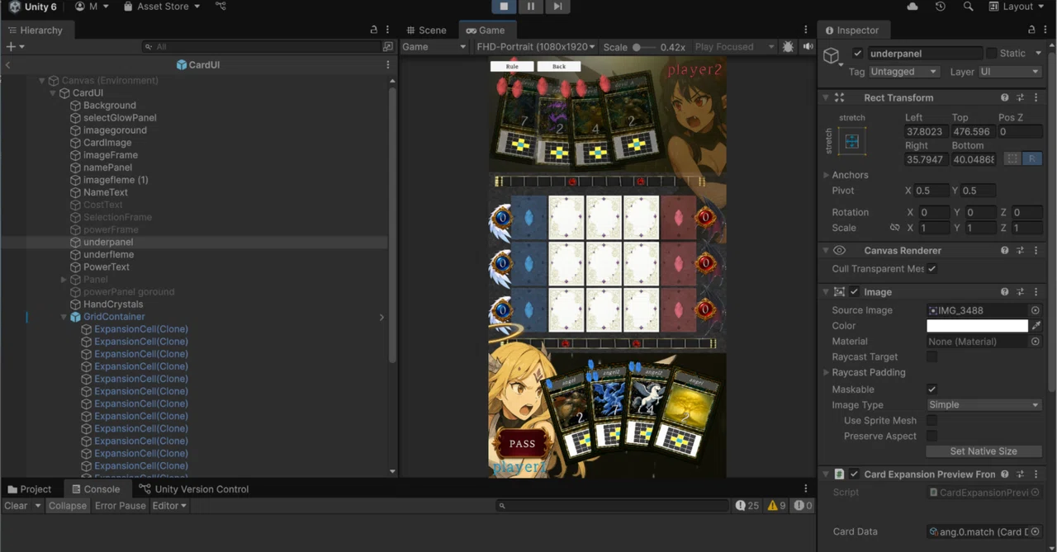
Task: Open Unity cloud services icon
Action: point(912,7)
